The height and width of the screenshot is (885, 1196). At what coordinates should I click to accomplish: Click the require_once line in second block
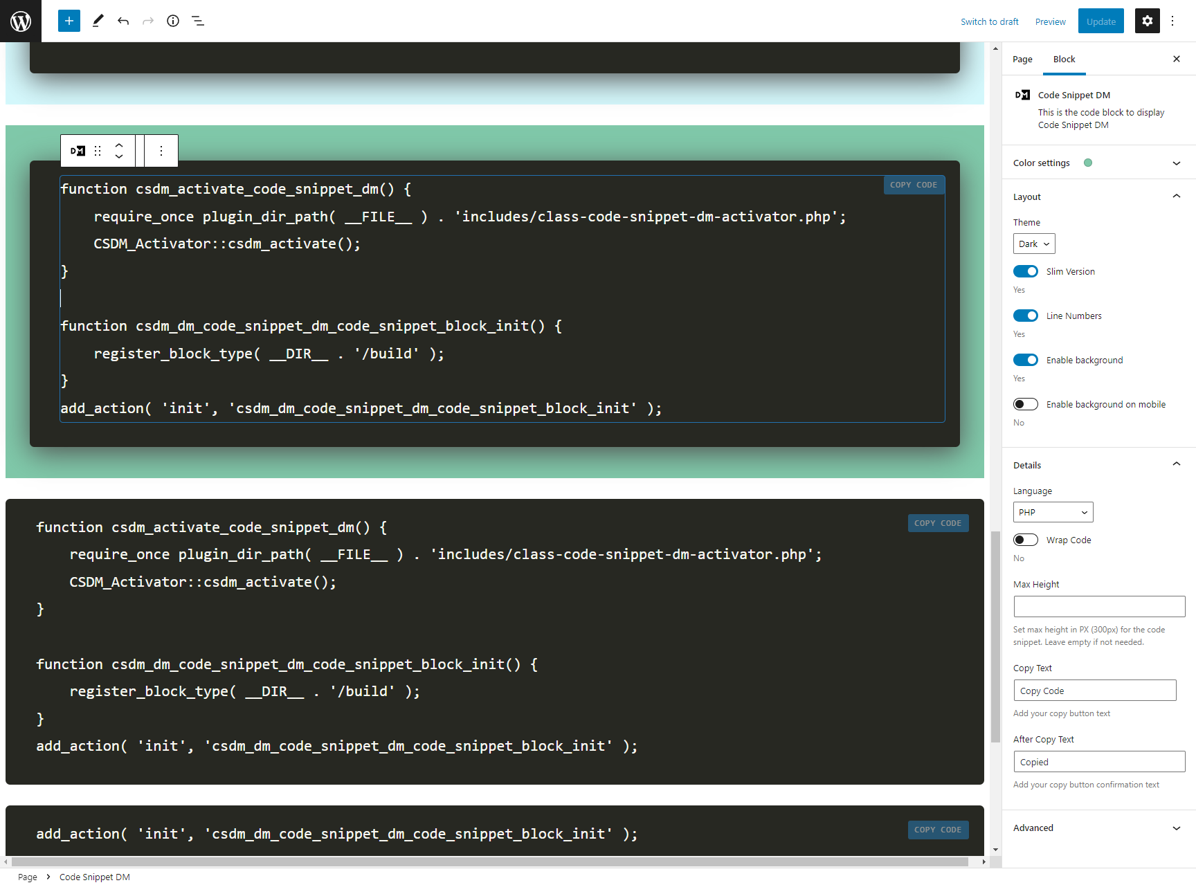[445, 554]
